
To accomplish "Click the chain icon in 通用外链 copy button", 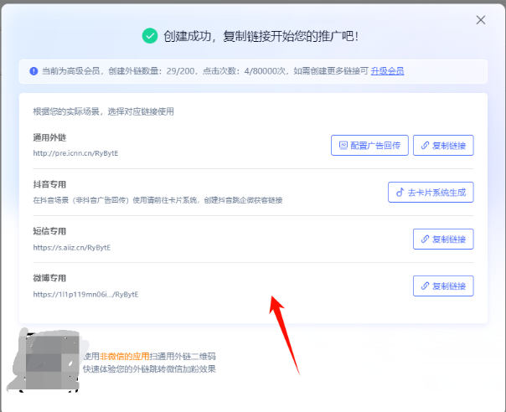I will pos(425,145).
